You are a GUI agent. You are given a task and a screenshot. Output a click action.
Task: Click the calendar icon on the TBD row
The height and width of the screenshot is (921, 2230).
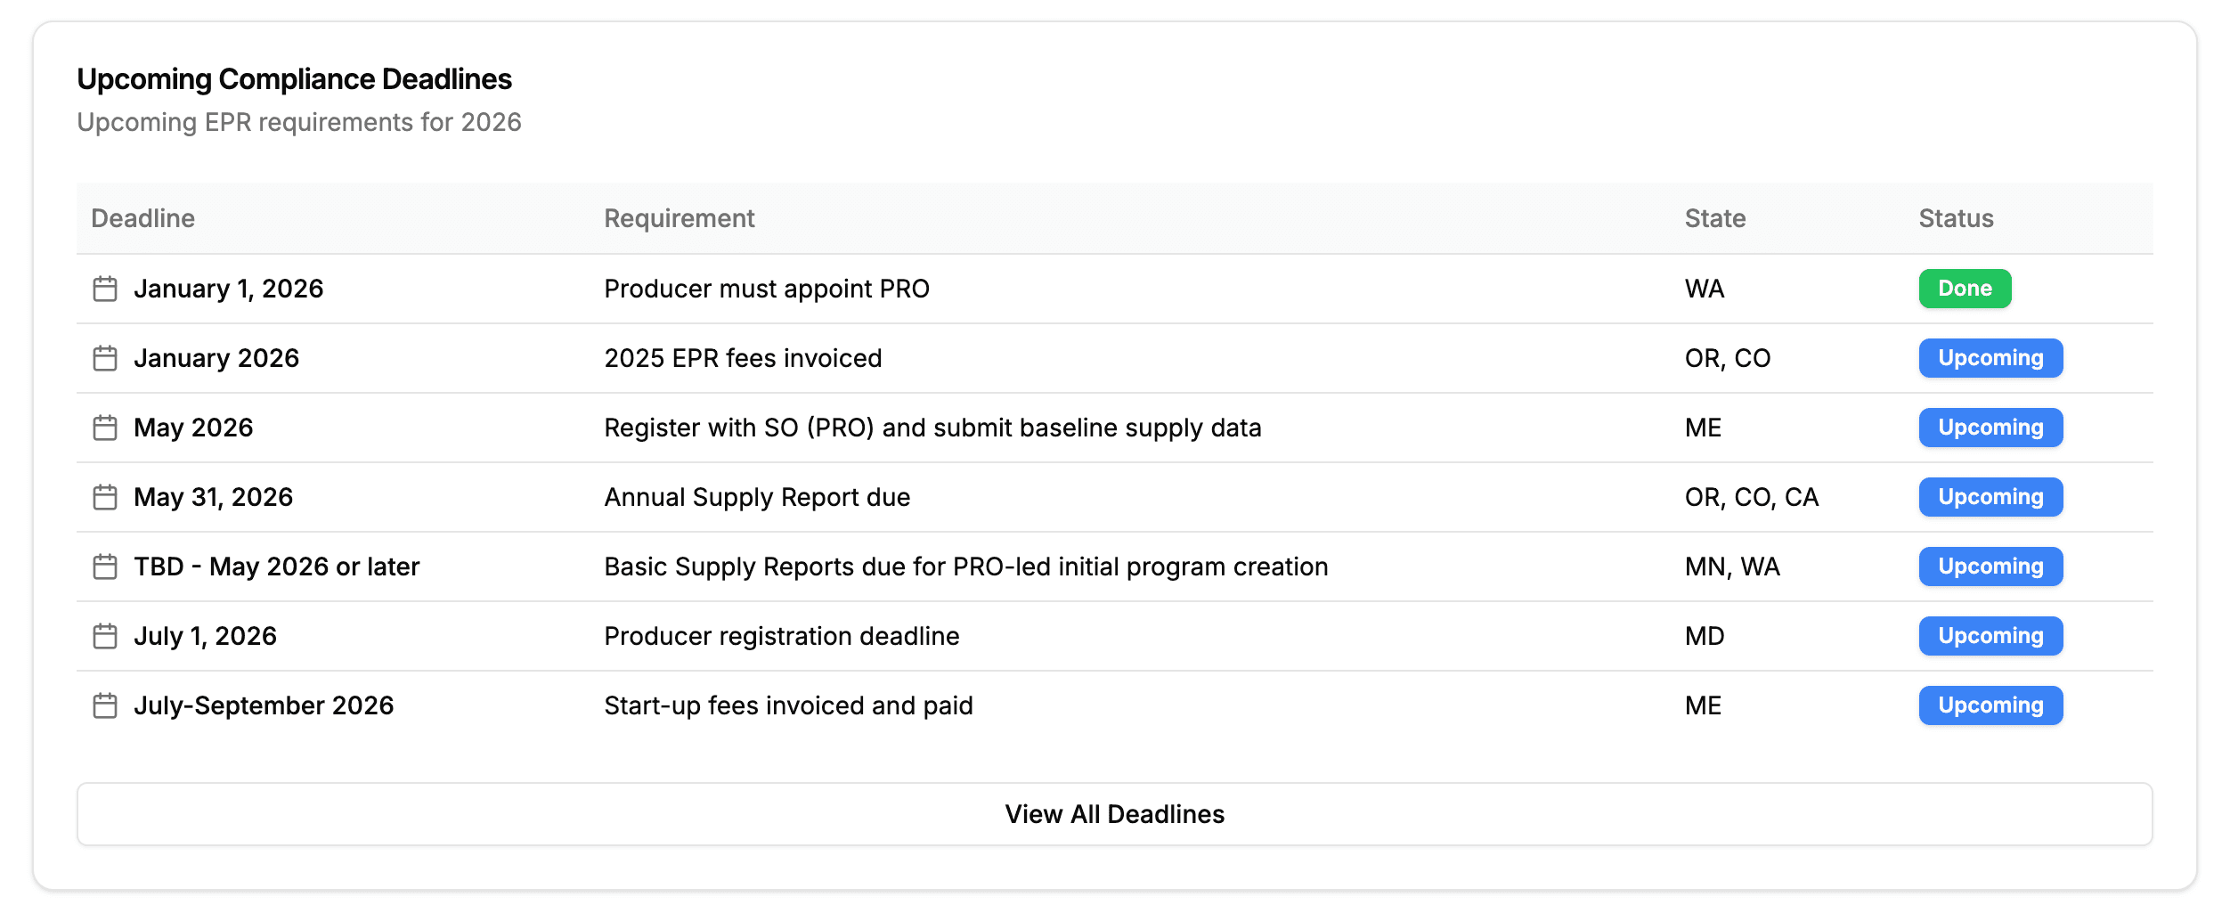click(x=104, y=566)
